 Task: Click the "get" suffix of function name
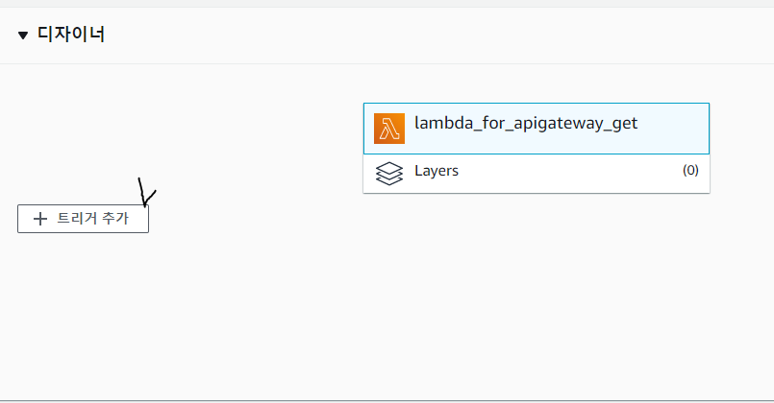click(x=625, y=123)
